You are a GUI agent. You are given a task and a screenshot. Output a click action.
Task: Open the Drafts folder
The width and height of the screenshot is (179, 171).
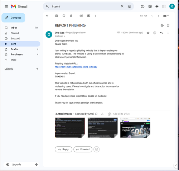tap(20, 49)
